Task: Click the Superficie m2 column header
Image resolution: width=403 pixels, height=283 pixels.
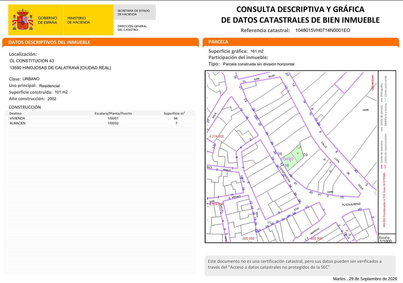Action: pyautogui.click(x=174, y=113)
